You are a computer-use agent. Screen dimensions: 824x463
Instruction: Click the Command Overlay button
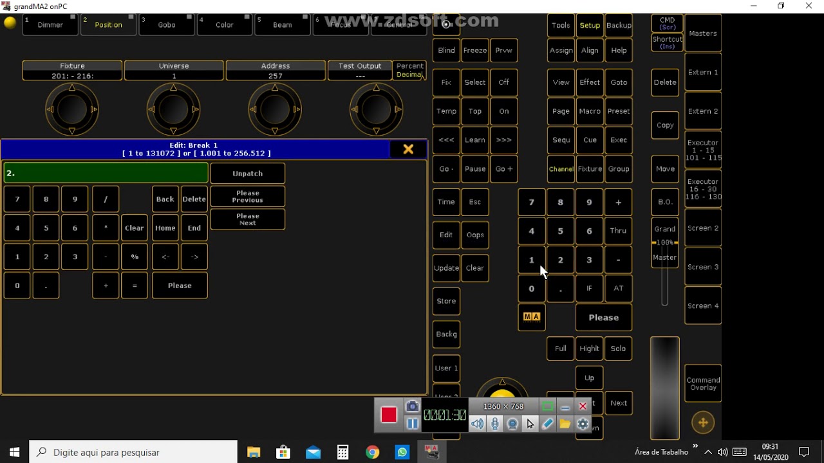703,384
